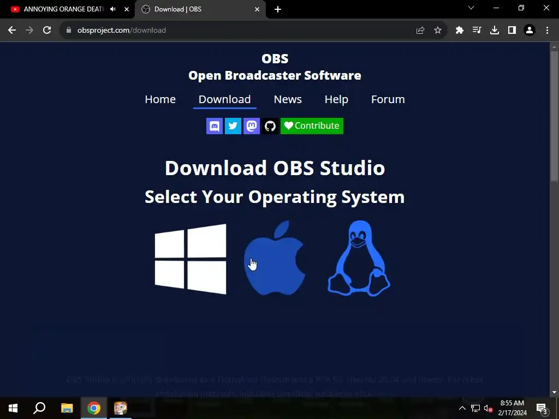View site information lock icon
Screen dimensions: 559x419
point(68,31)
